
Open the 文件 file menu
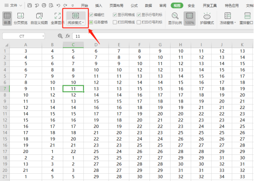14,5
